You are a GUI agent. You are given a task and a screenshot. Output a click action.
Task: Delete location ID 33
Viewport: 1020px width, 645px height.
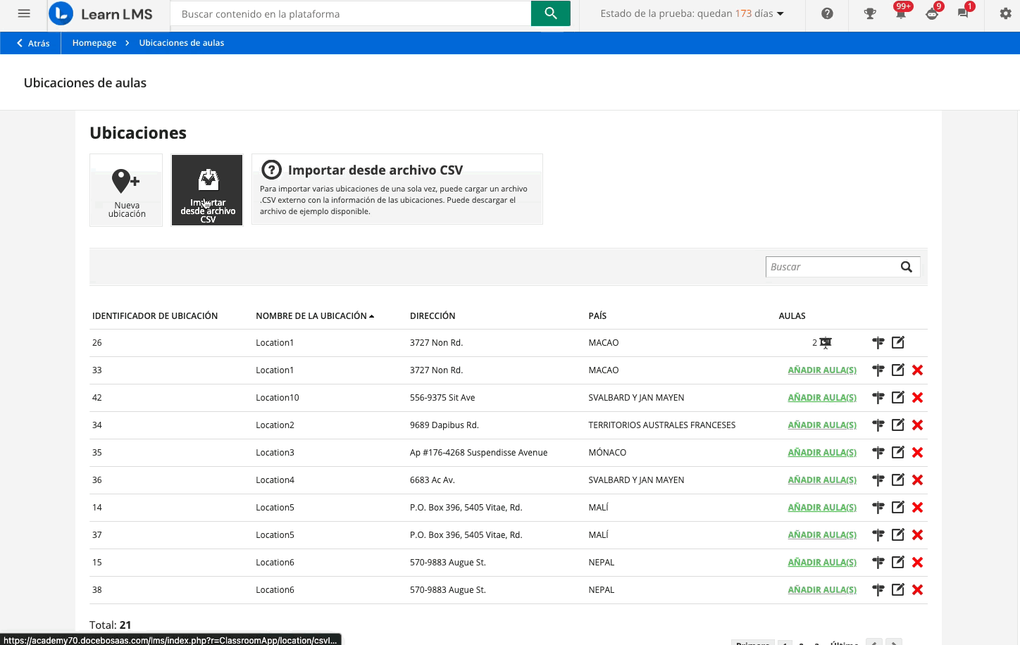917,370
